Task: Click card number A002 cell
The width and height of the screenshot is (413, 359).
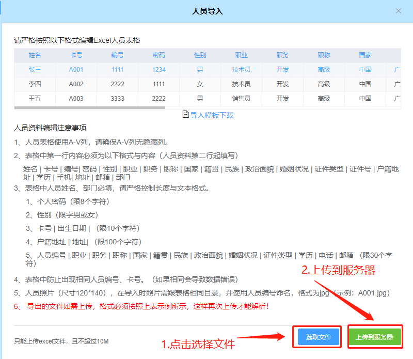Action: [x=76, y=84]
